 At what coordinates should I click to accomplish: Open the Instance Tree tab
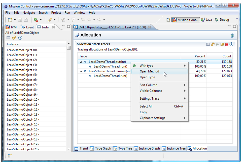click(x=174, y=148)
